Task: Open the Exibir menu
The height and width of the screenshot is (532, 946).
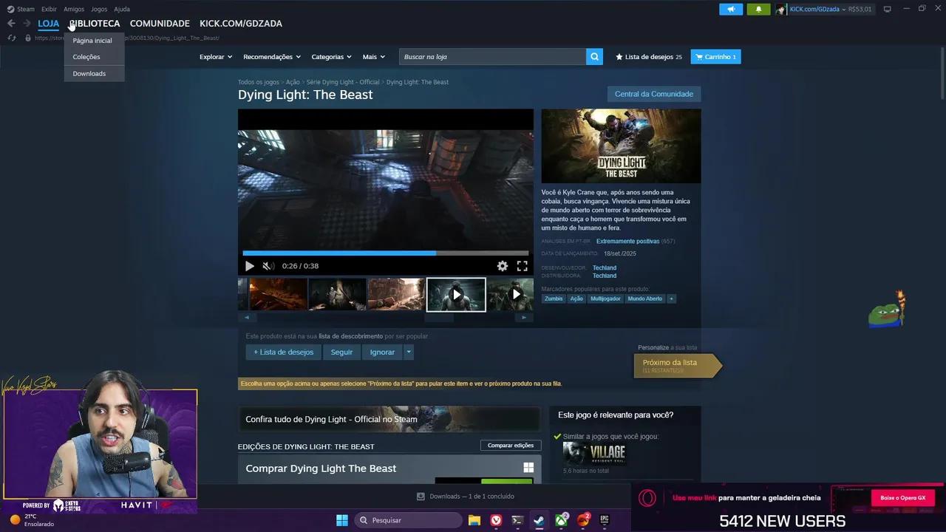Action: (49, 10)
